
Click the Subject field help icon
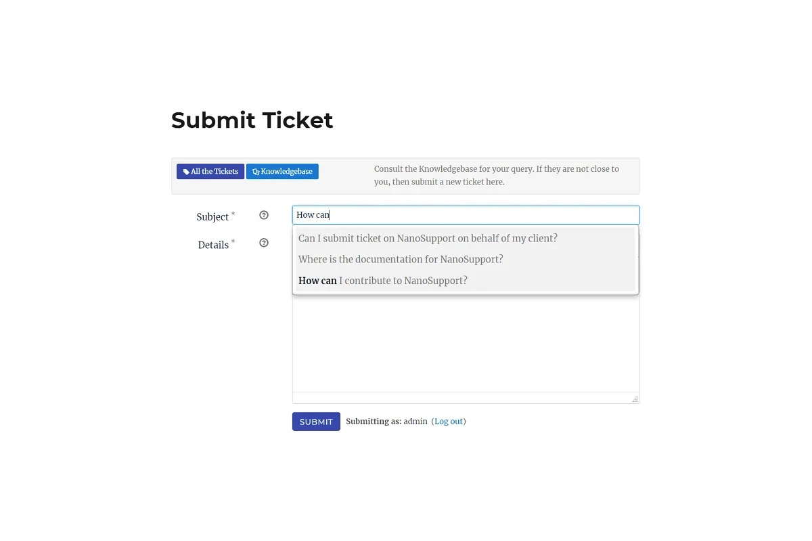click(264, 215)
